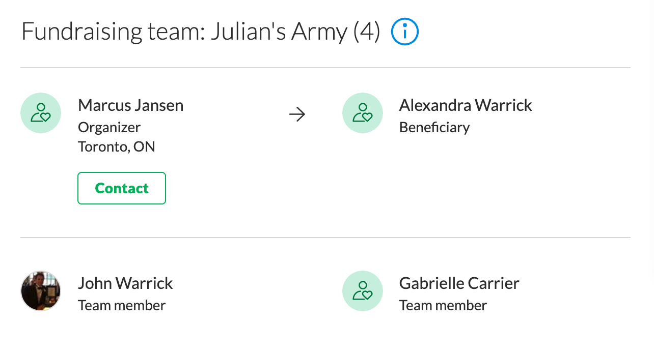Open John Warrick's profile photo
Image resolution: width=654 pixels, height=353 pixels.
click(x=41, y=291)
